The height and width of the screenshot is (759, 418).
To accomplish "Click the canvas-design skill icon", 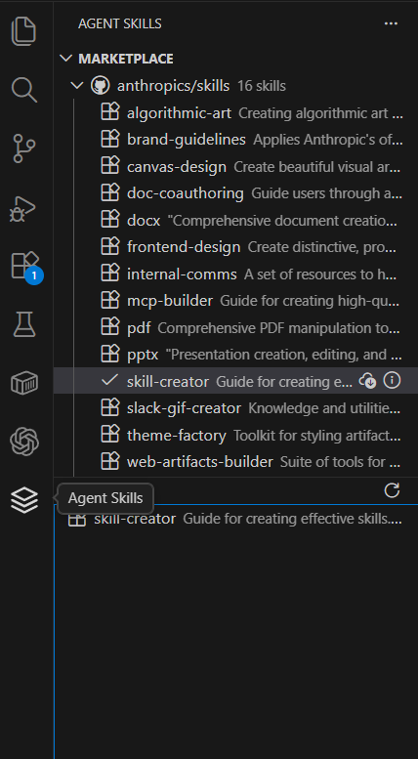I will coord(109,166).
